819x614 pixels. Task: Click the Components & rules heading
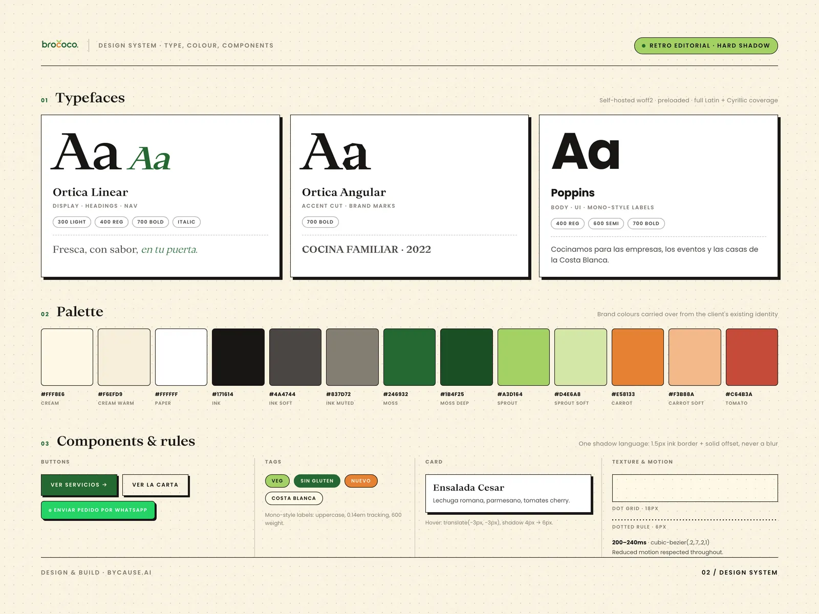point(126,441)
